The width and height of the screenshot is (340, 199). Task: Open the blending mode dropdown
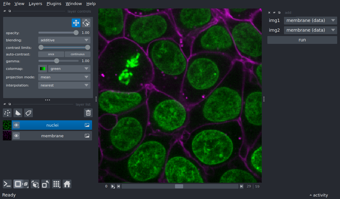point(64,40)
